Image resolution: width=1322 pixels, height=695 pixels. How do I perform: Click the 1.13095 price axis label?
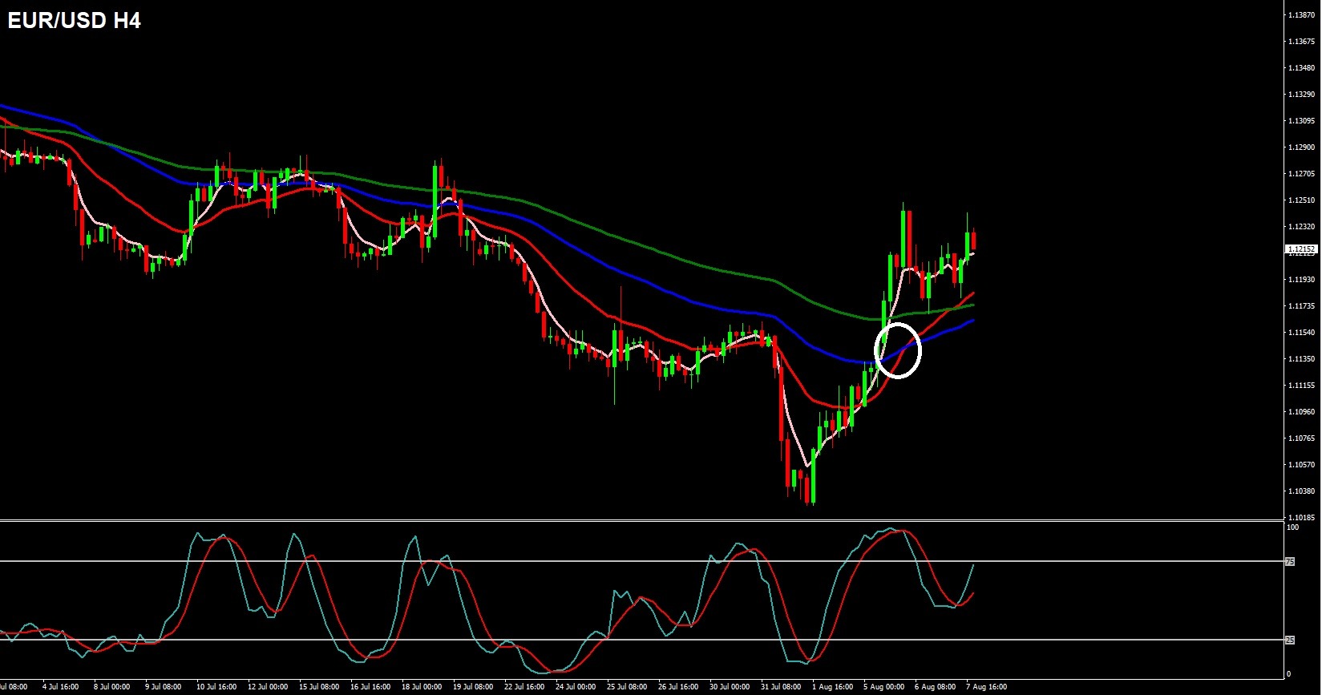coord(1301,121)
